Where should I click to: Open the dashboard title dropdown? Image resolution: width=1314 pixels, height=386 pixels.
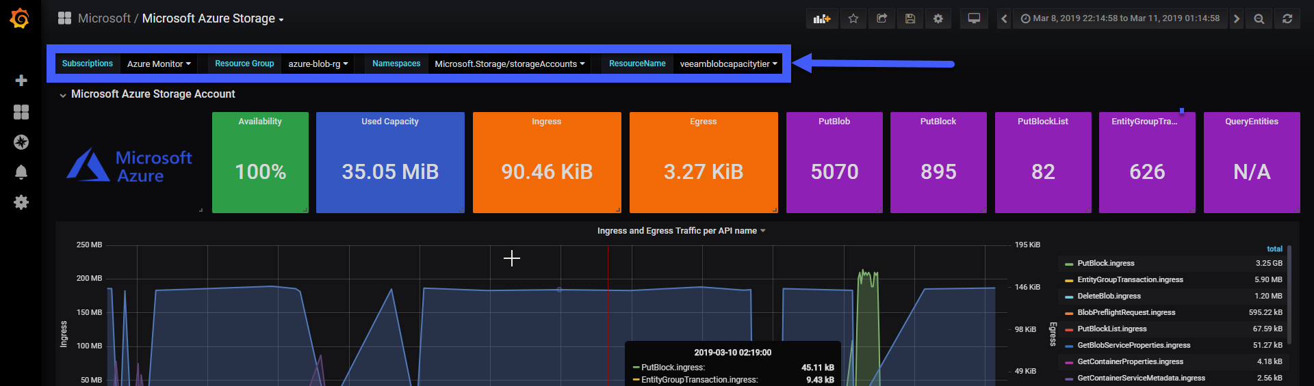click(213, 18)
